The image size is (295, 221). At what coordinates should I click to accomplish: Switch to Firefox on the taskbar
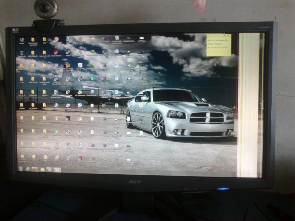[x=35, y=169]
